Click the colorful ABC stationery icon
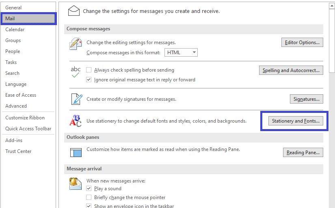The height and width of the screenshot is (208, 335). 76,121
